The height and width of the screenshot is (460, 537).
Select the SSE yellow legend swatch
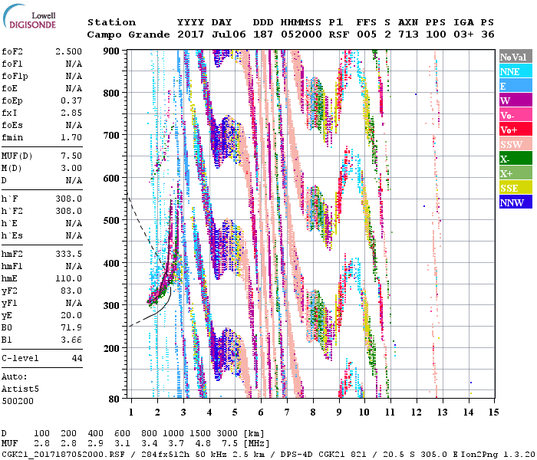click(x=516, y=188)
